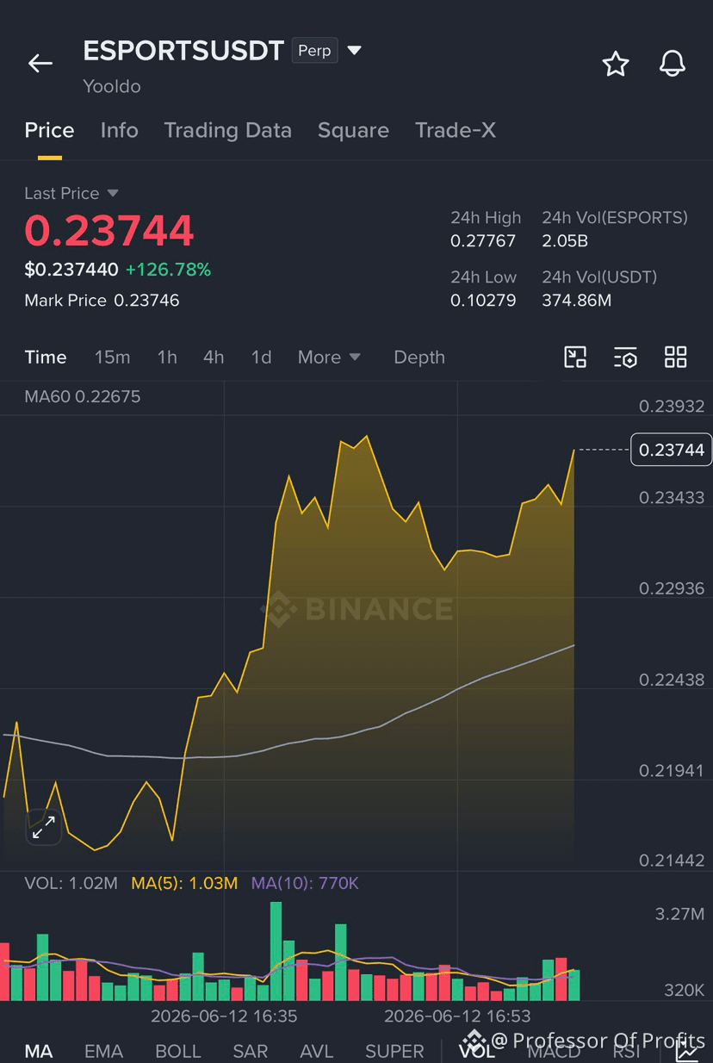Select the 1h interval
The image size is (713, 1063).
click(167, 357)
